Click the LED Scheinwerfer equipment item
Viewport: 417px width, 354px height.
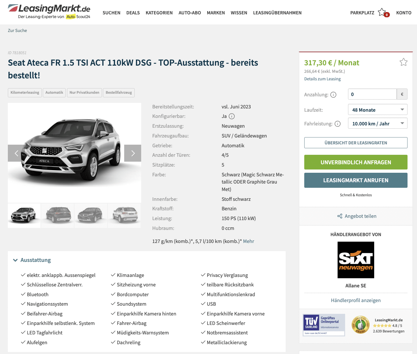tap(226, 323)
